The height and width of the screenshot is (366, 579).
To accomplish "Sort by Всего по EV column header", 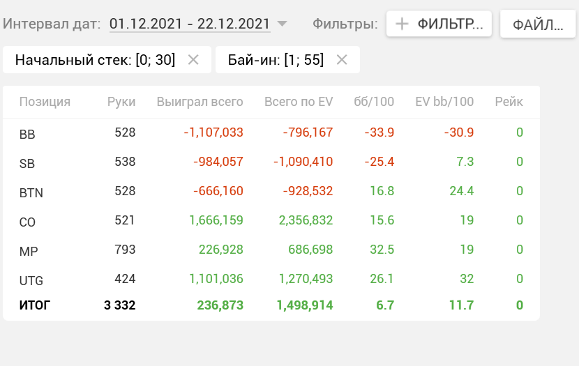I will click(299, 102).
